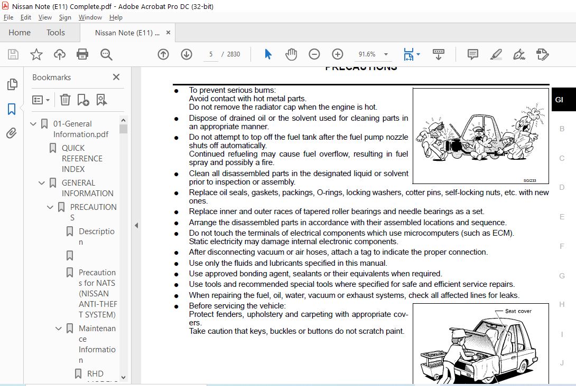Go to next page arrow
The image size is (576, 386).
click(x=187, y=55)
